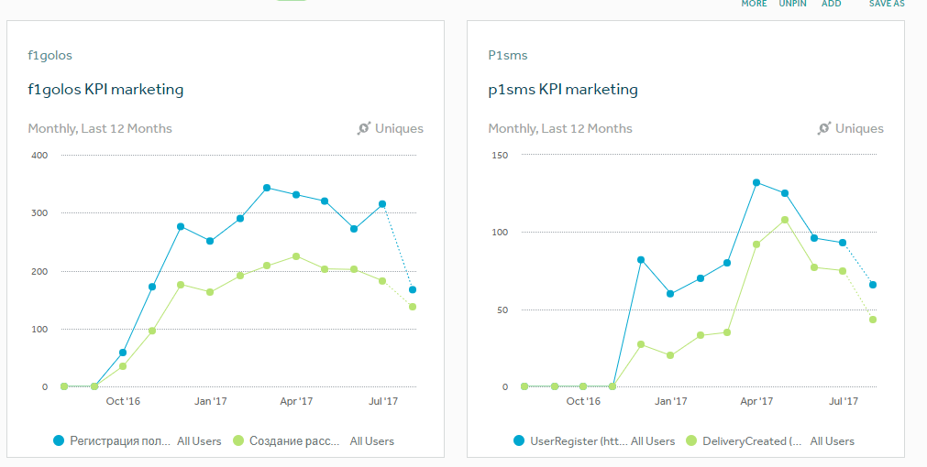Click blue Oct '16 point in f1golos chart
The image size is (927, 467).
pos(123,353)
